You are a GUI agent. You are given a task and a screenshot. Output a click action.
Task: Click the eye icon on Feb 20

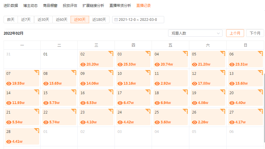[x=232, y=103]
